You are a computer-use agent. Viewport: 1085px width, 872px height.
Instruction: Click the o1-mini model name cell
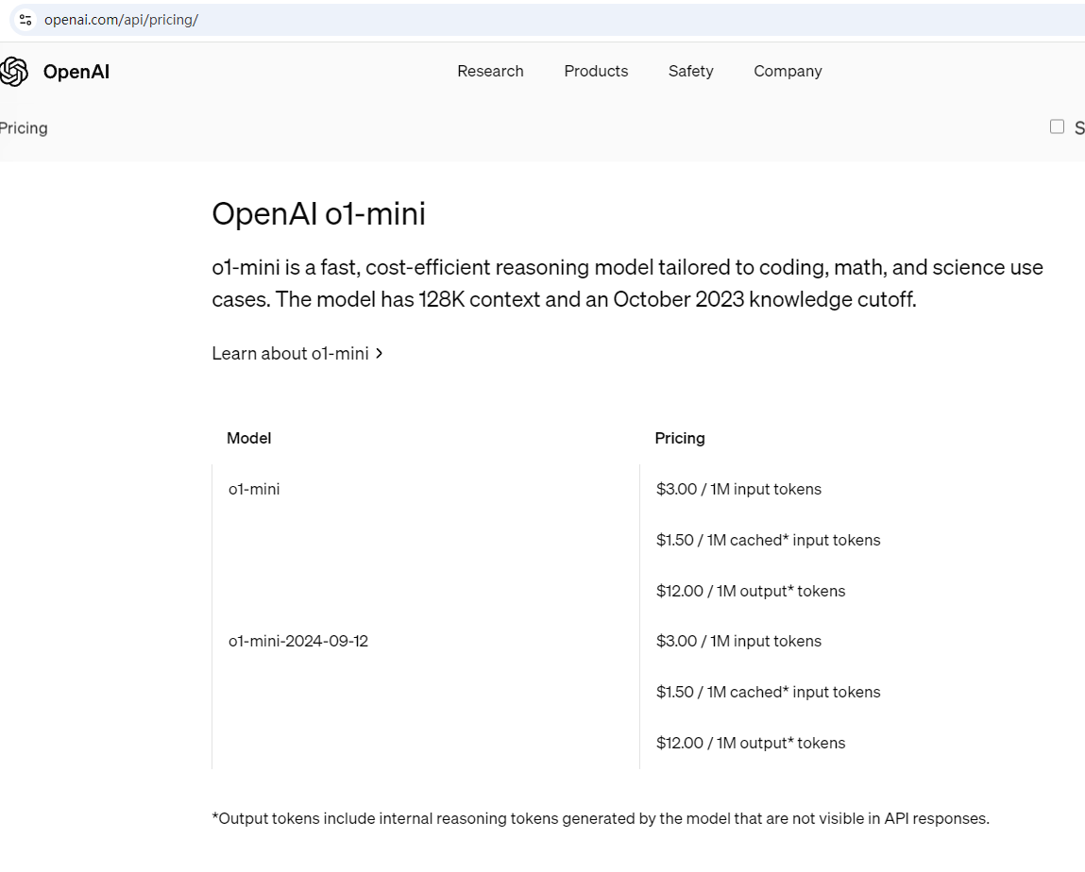[x=254, y=489]
